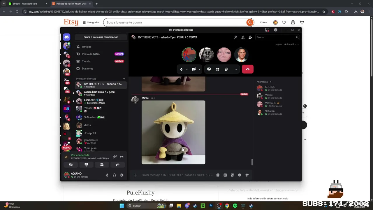Toggle noise suppression in voice panel
The height and width of the screenshot is (210, 373).
click(115, 157)
